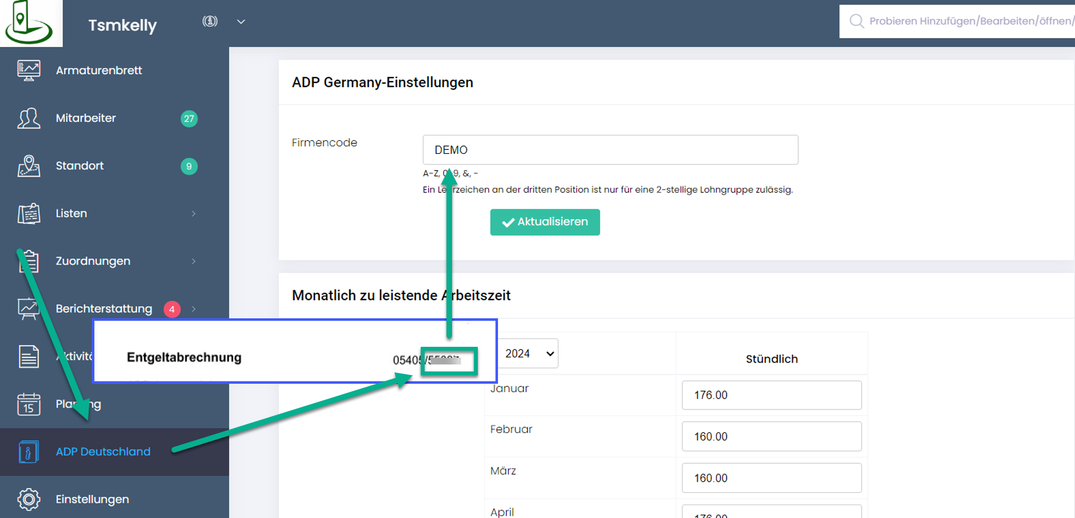Click the Aktualisieren button
The height and width of the screenshot is (518, 1075).
tap(545, 222)
